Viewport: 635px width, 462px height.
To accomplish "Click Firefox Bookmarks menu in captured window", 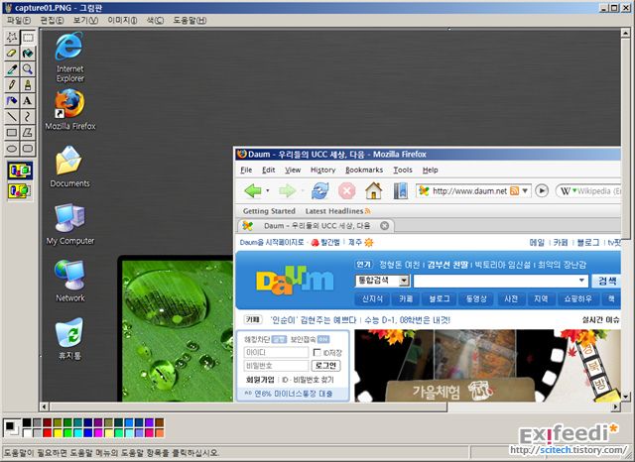I will (x=364, y=170).
